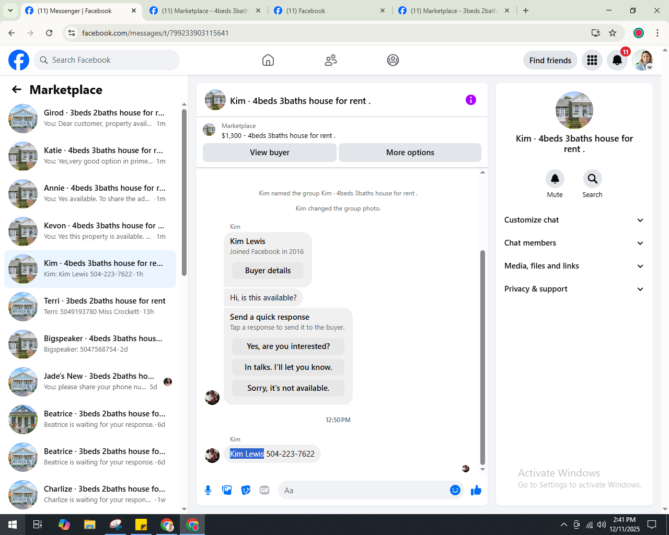
Task: Send 'Yes, are you interested?' quick response
Action: [x=289, y=346]
